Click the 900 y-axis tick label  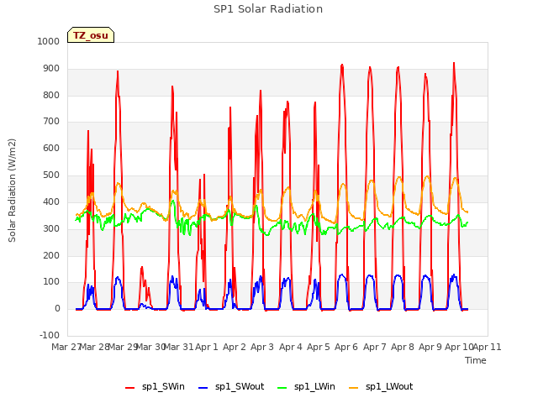coord(51,69)
